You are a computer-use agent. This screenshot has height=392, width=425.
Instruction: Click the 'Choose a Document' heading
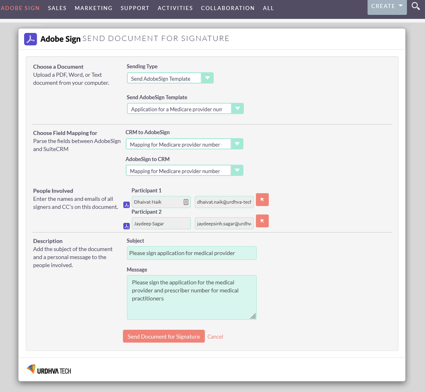point(58,67)
